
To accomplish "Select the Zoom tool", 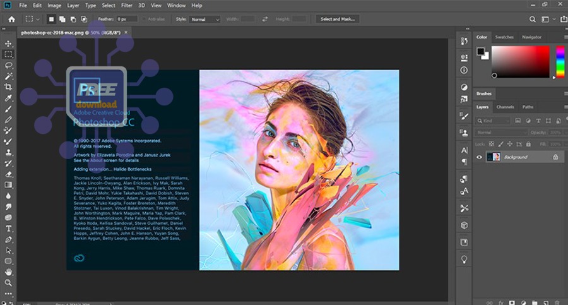I will coord(8,282).
